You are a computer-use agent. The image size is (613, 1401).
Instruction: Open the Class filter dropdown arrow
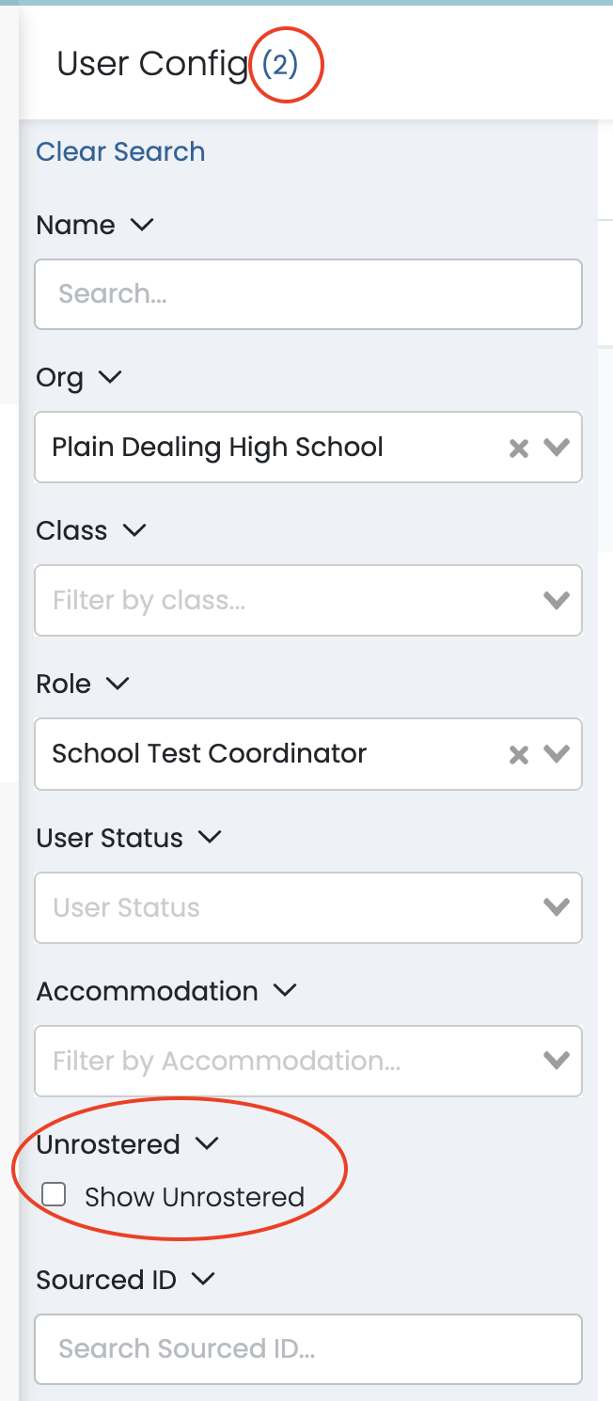tap(558, 601)
